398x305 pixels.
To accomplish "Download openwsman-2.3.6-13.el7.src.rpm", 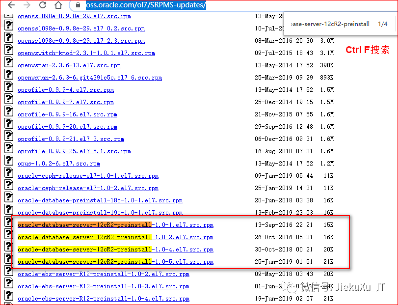I will pos(69,65).
